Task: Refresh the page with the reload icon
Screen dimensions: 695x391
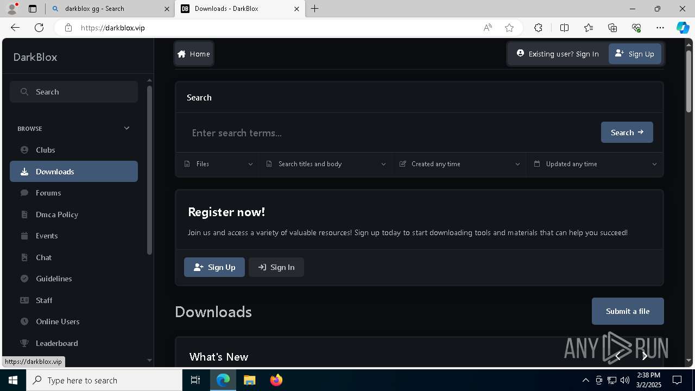Action: (39, 28)
